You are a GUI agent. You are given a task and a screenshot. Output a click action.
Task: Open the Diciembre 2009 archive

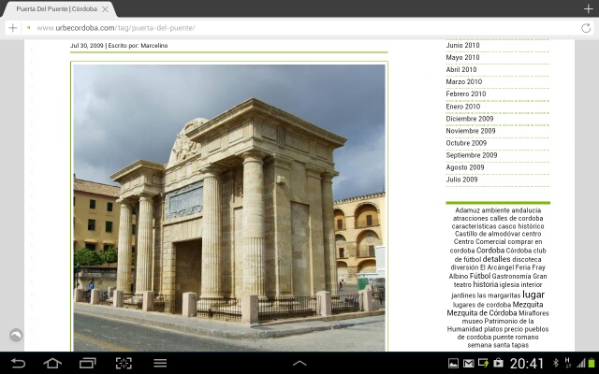click(x=469, y=119)
